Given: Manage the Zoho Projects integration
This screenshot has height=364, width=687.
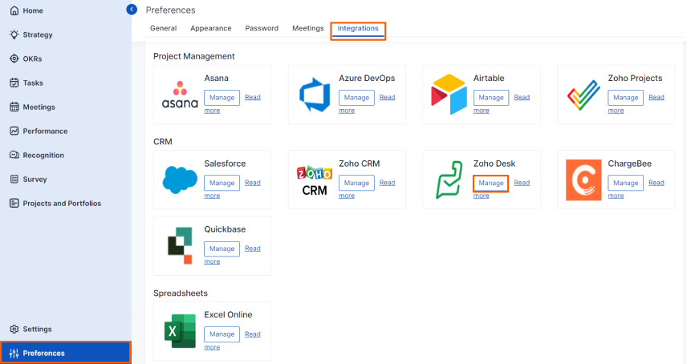Looking at the screenshot, I should pyautogui.click(x=625, y=98).
